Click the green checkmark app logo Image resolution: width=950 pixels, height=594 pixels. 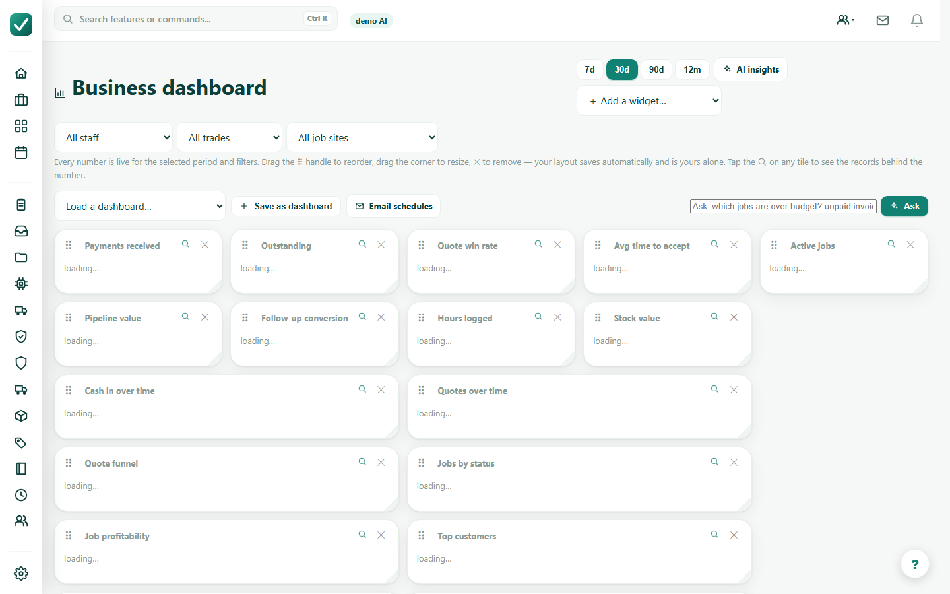21,24
